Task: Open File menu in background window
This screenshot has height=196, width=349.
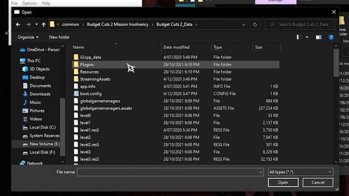Action: (14, 3)
